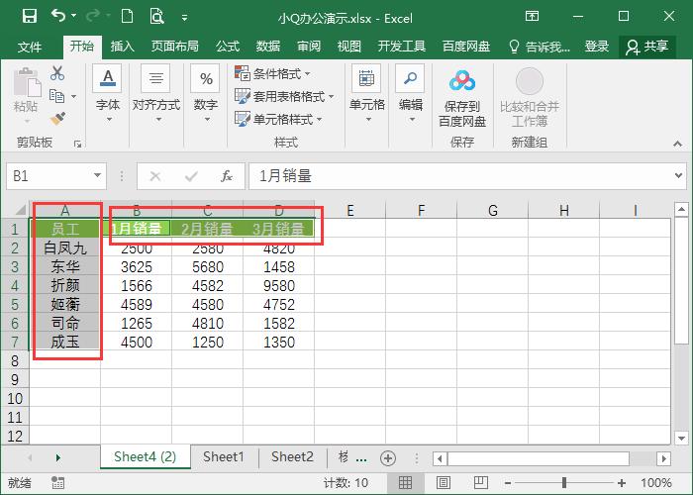Open the 对齐方式 alignment group
Viewport: 693px width, 495px height.
(156, 94)
